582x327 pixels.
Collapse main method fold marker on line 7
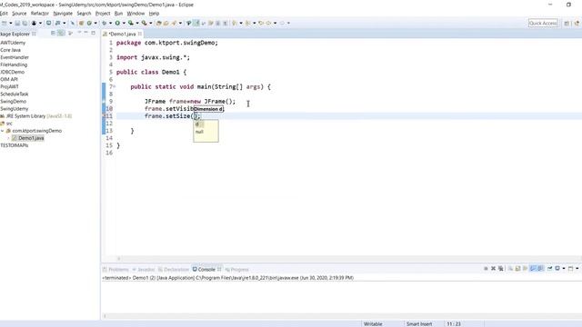pos(115,86)
